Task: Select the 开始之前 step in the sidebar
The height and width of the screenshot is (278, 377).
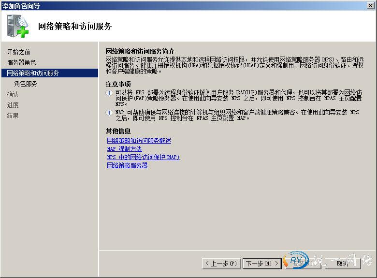Action: click(x=18, y=52)
